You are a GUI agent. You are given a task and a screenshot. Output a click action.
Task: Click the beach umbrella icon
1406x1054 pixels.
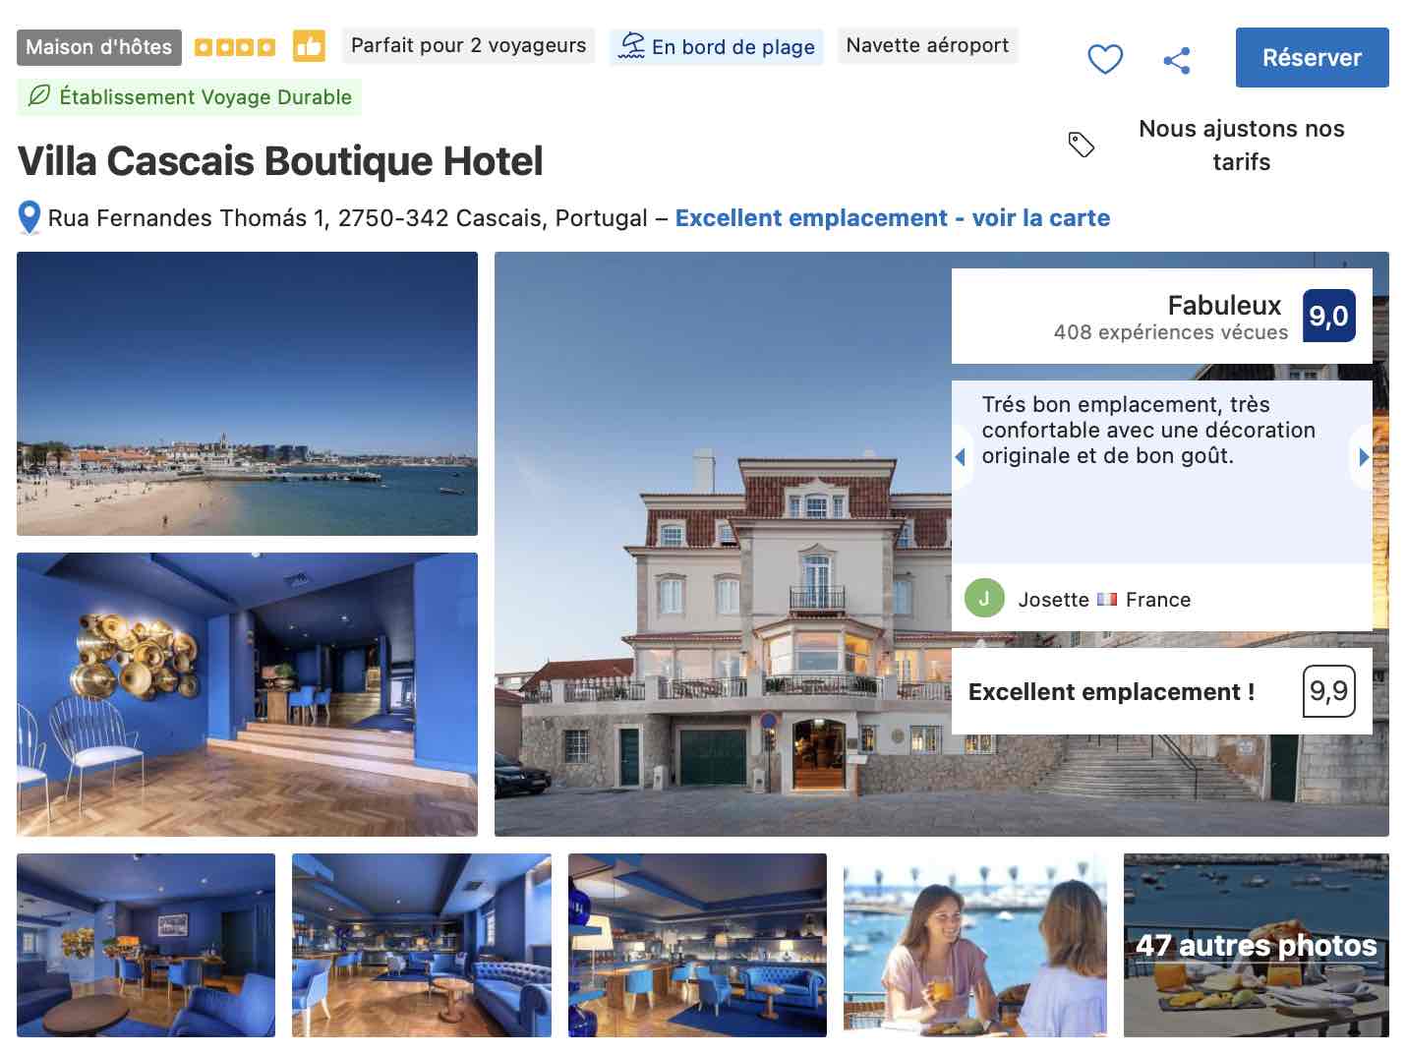coord(631,46)
